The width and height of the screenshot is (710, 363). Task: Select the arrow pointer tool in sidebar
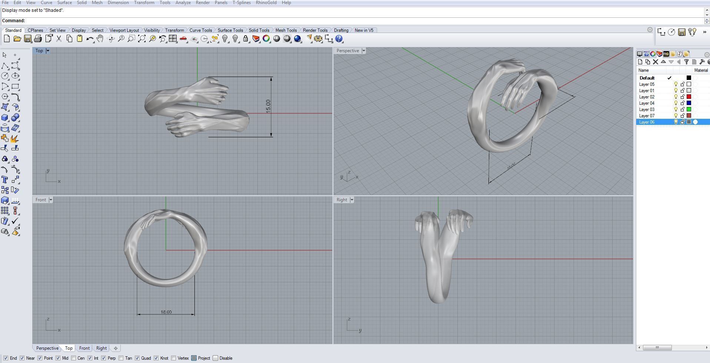pyautogui.click(x=4, y=55)
